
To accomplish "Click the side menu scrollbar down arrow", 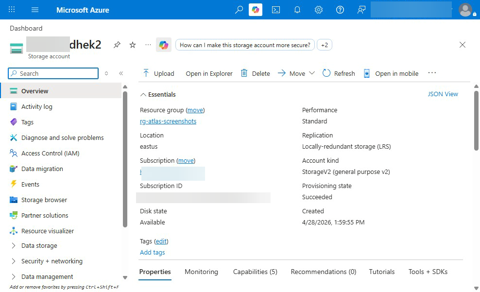I will 125,277.
